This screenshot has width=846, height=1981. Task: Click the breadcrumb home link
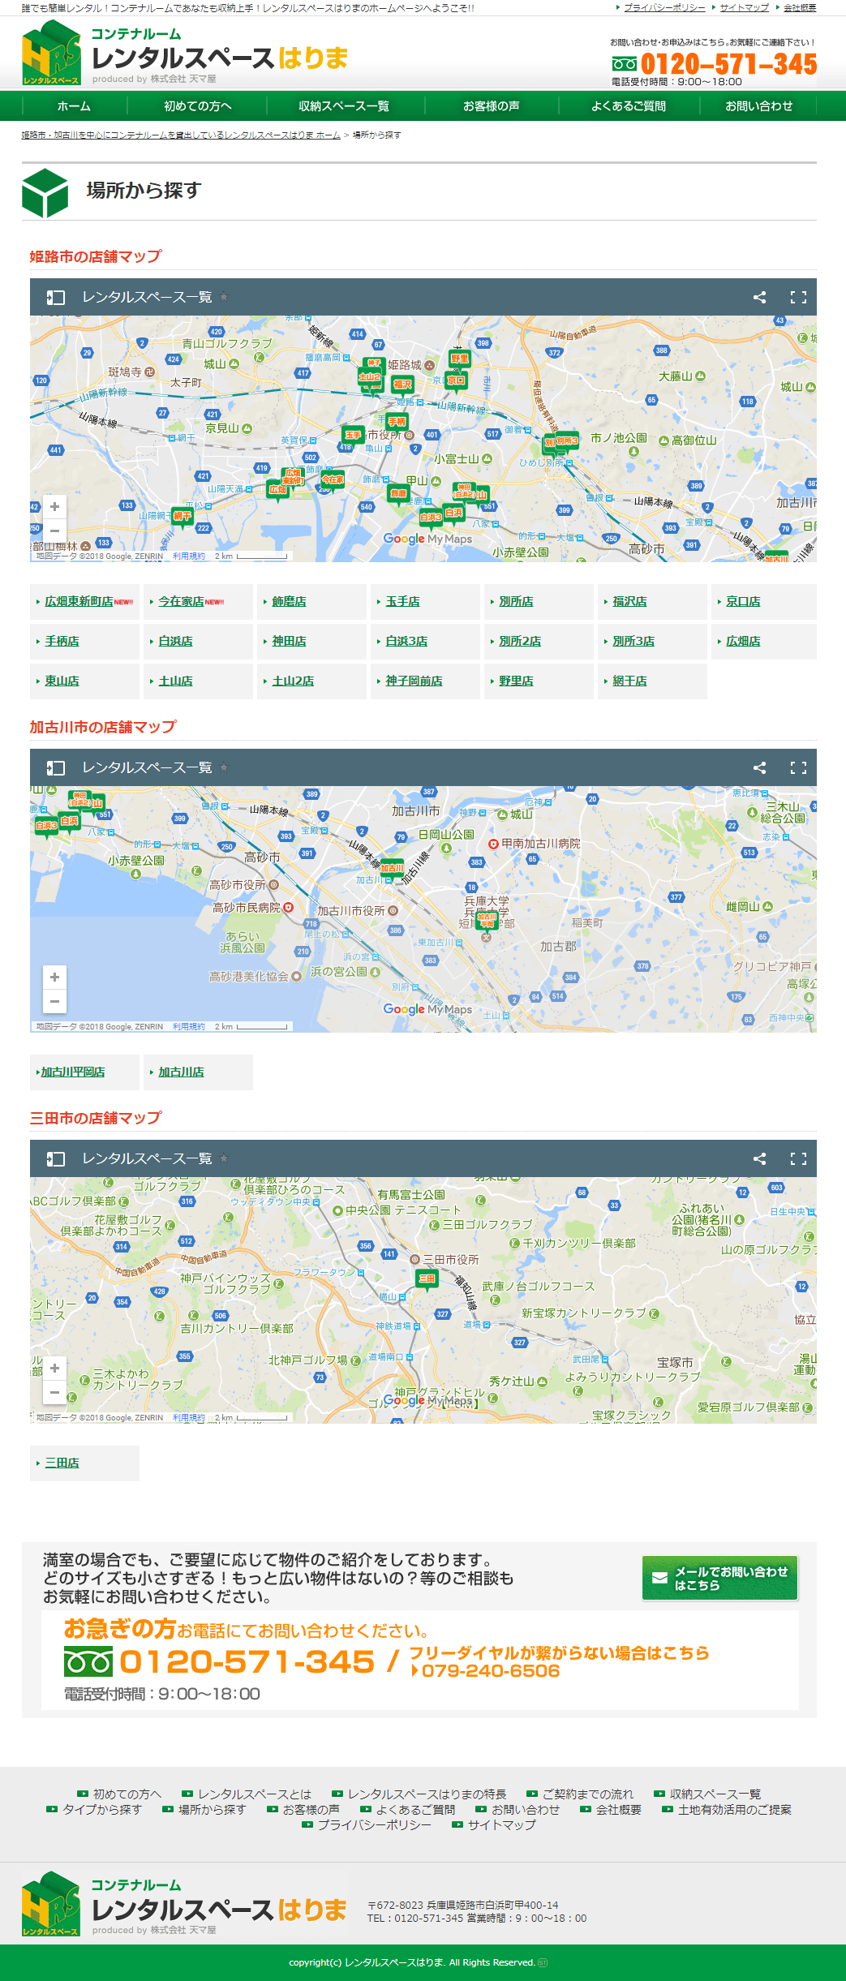(181, 135)
